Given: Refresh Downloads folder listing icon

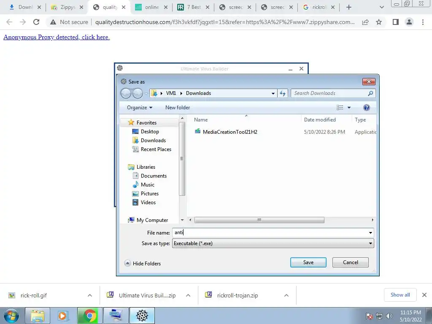Looking at the screenshot, I should click(x=283, y=93).
